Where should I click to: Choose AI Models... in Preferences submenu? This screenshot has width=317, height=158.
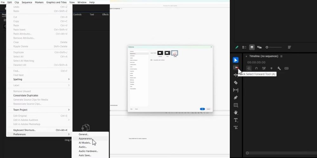point(90,143)
